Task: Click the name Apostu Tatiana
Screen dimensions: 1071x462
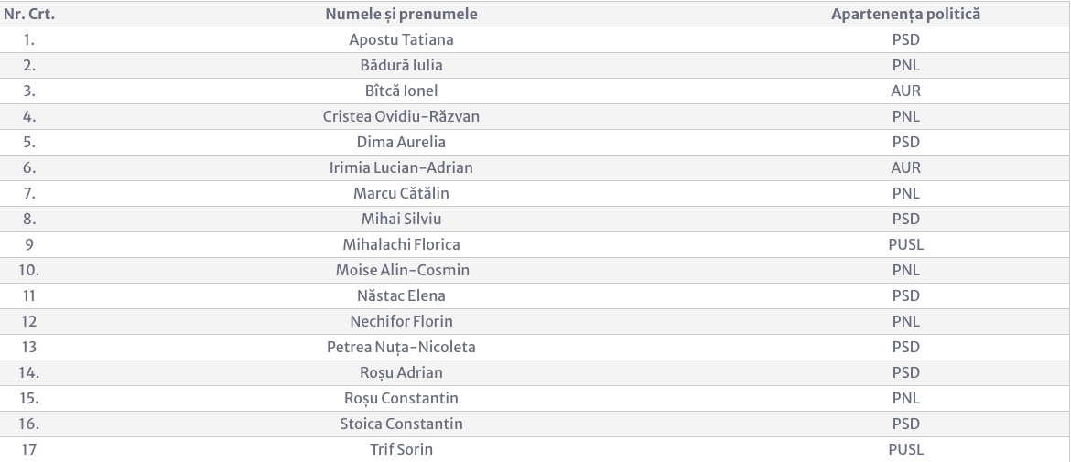Action: (401, 39)
